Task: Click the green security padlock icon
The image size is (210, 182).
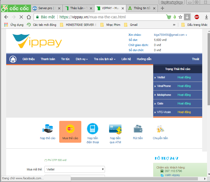Action: [37, 17]
